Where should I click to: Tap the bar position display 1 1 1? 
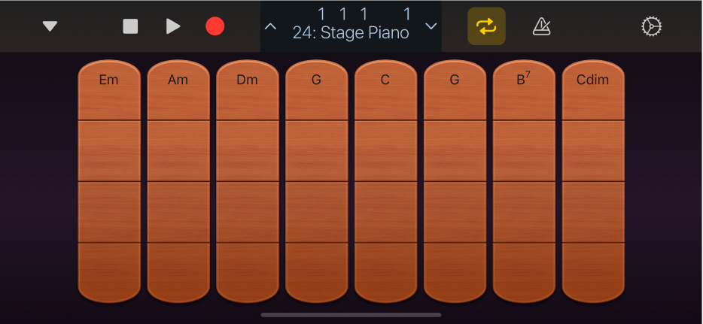[x=343, y=14]
